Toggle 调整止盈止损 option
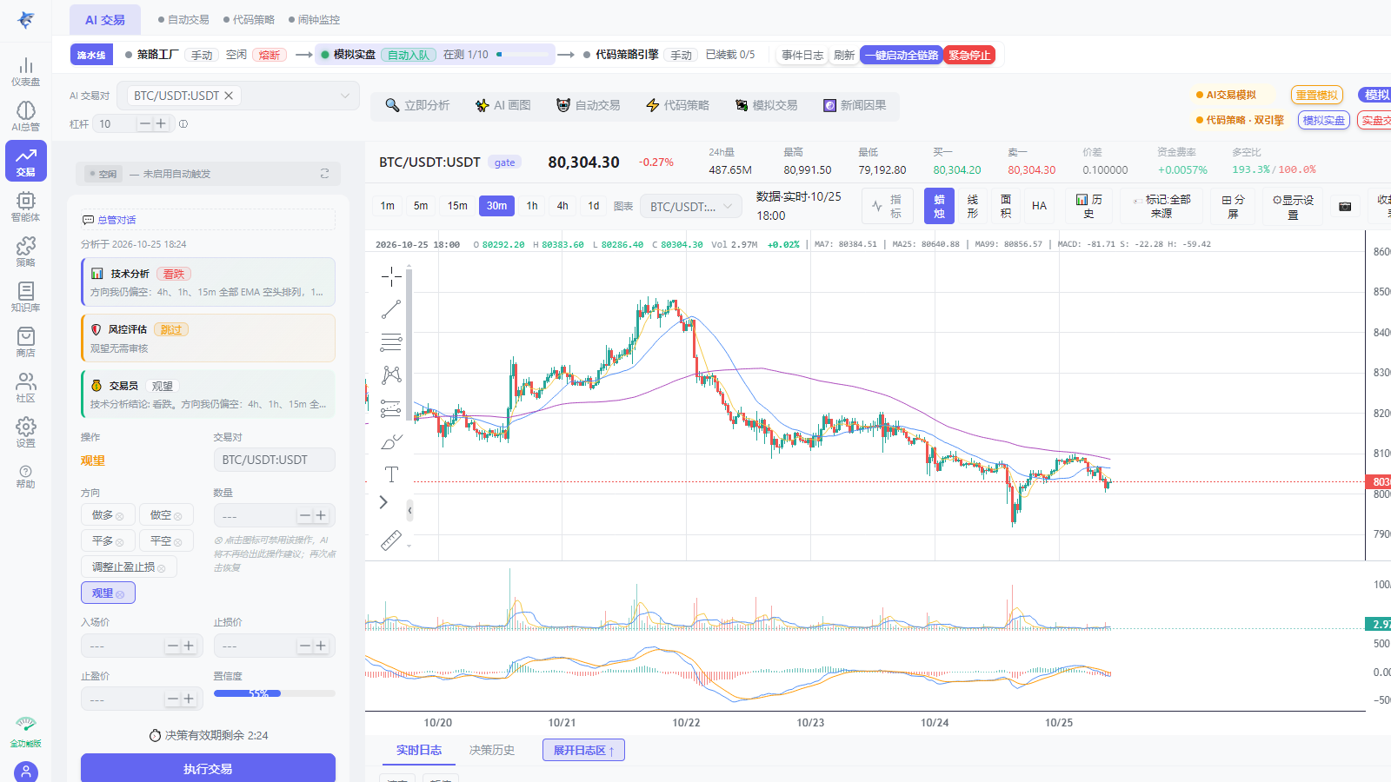 click(x=129, y=567)
